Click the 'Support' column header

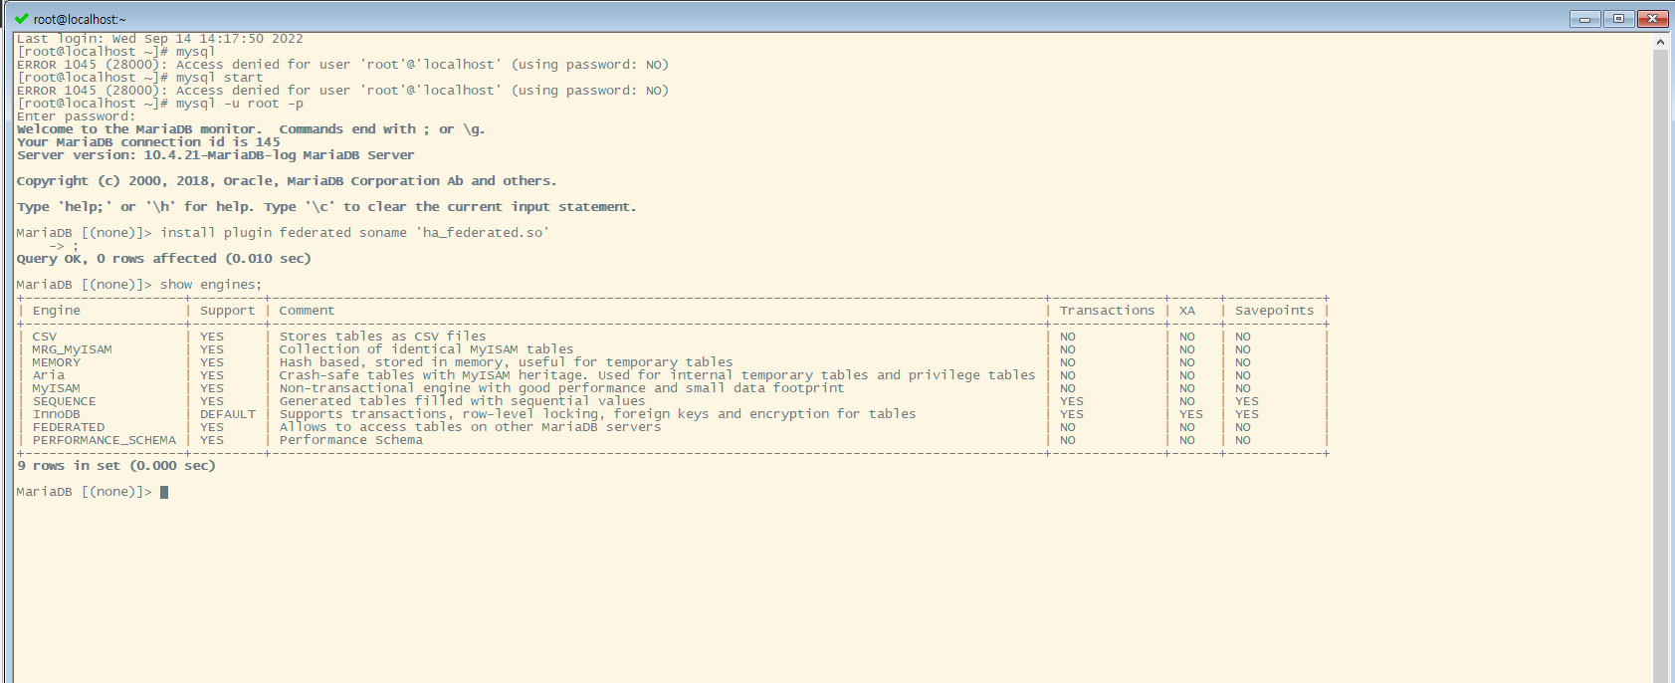click(228, 311)
